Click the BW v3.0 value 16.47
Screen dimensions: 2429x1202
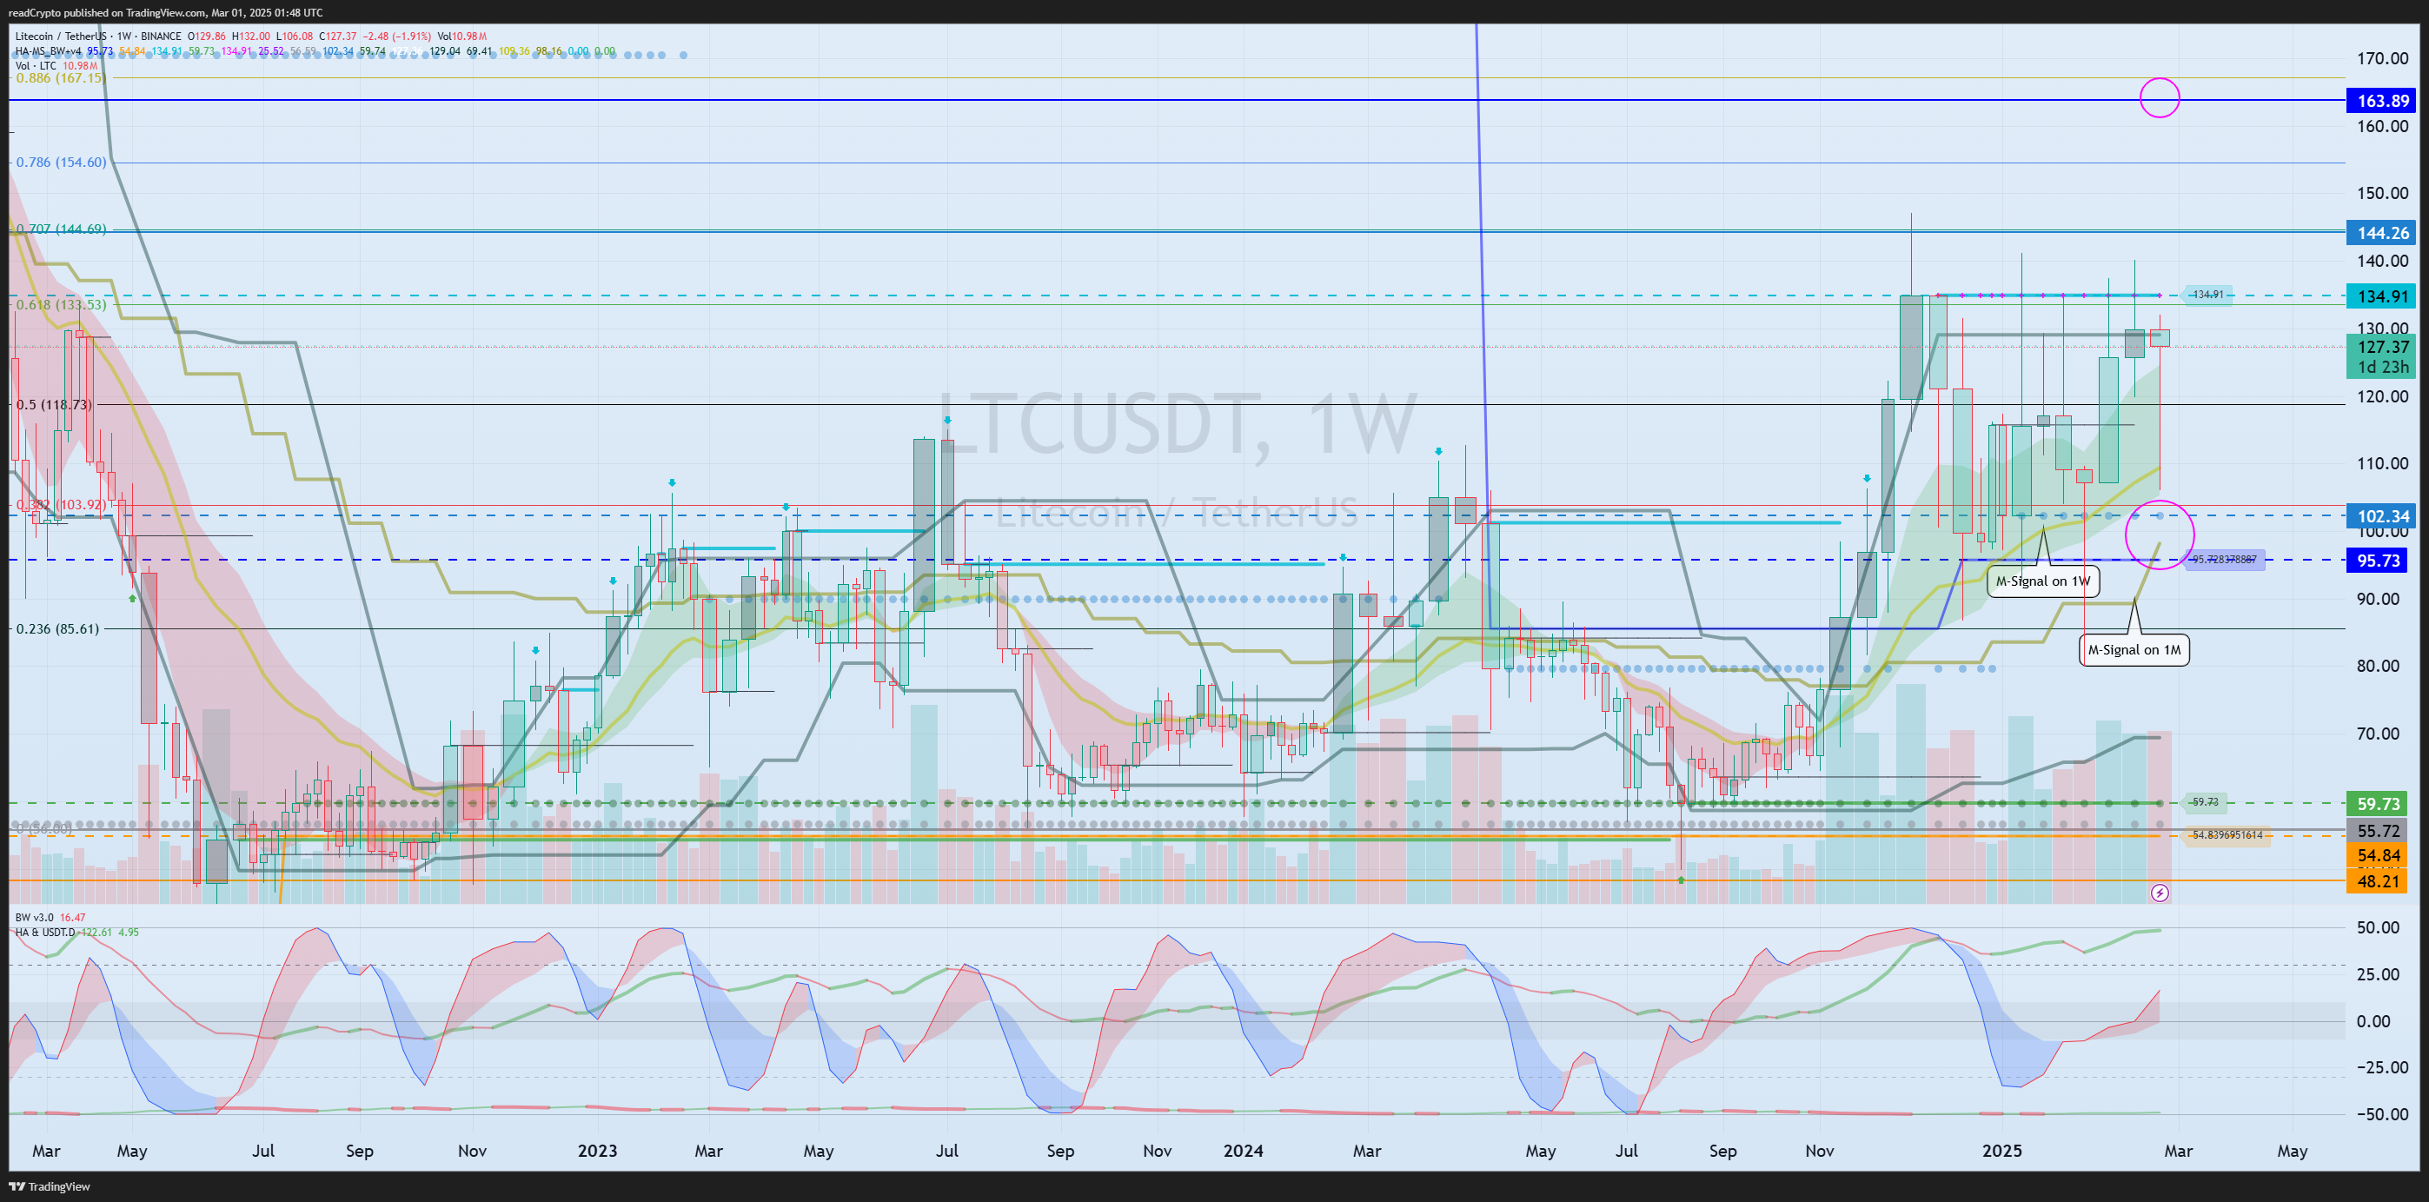[x=73, y=917]
